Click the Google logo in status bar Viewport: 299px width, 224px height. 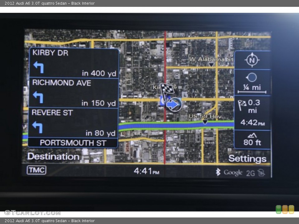tap(233, 173)
